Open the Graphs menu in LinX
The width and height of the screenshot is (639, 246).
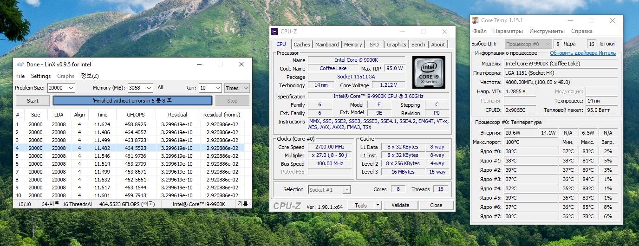coord(66,76)
